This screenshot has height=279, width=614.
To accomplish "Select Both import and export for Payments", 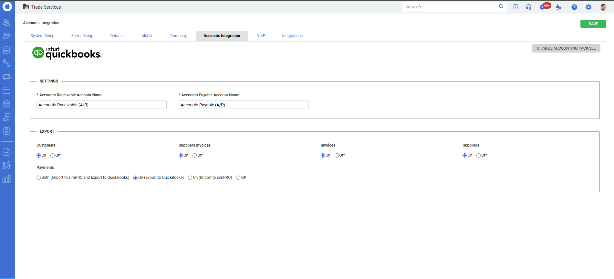I will [39, 178].
